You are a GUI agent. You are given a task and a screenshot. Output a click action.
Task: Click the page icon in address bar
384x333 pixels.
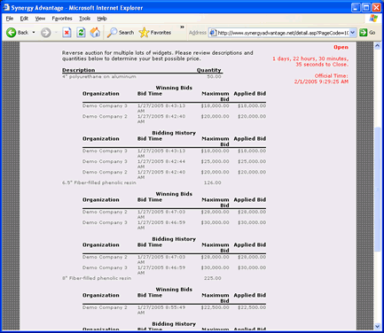213,33
